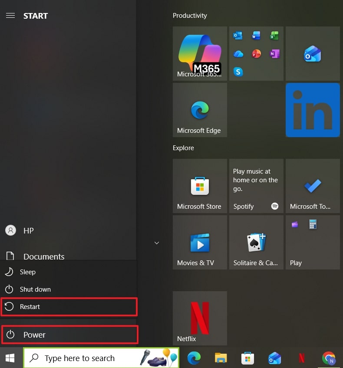The width and height of the screenshot is (343, 368).
Task: Open the Solitaire & Casual Games tile
Action: click(x=256, y=242)
